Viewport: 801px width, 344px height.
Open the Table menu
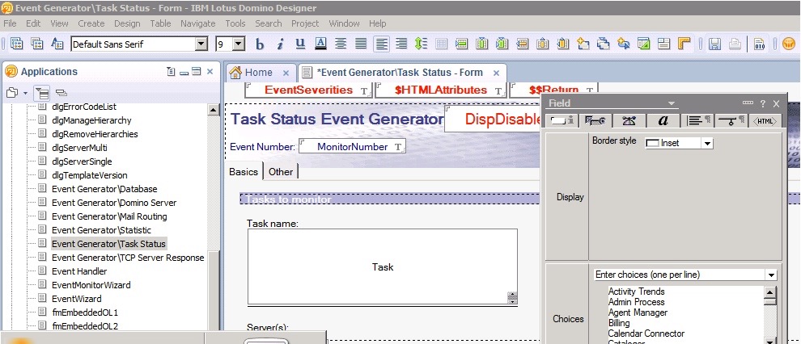click(x=160, y=23)
